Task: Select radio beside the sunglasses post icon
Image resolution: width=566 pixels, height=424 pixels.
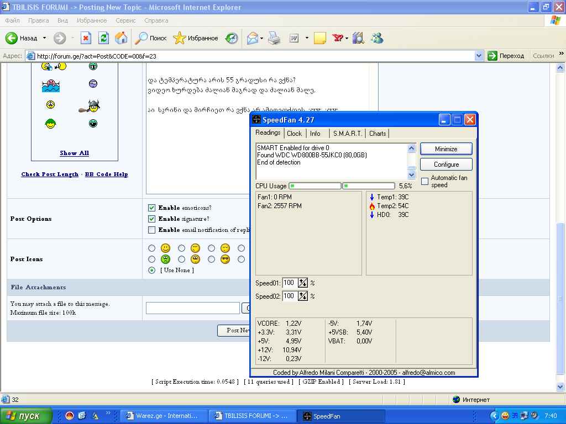Action: (x=211, y=259)
